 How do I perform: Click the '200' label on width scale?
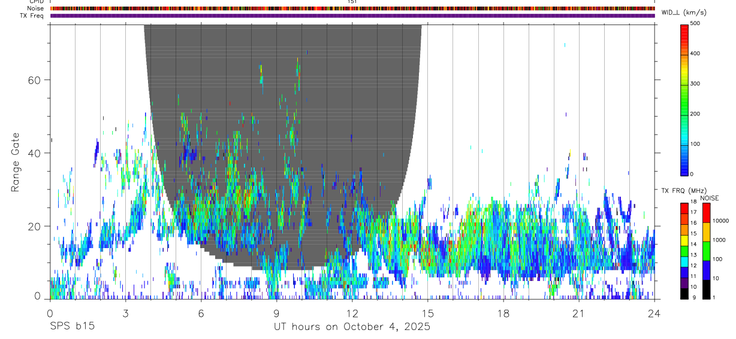coord(695,114)
